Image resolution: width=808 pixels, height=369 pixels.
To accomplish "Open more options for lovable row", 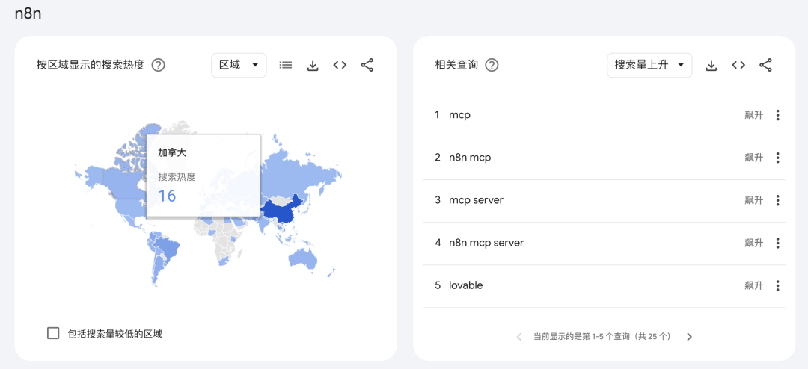I will coord(777,286).
